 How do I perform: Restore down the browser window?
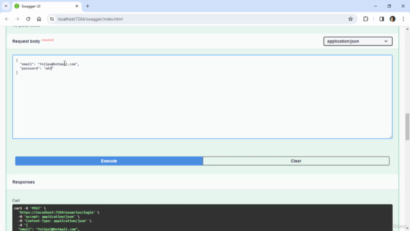point(389,6)
